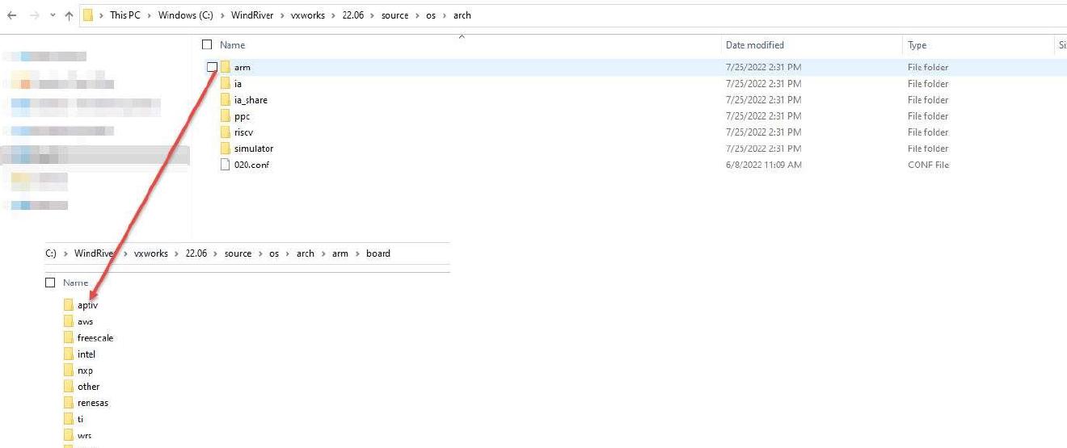1067x448 pixels.
Task: Open the recent locations chevron
Action: point(53,15)
